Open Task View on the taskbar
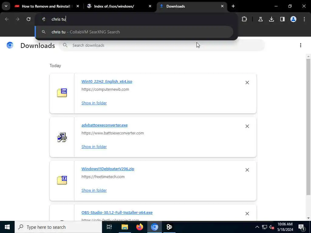 click(109, 227)
